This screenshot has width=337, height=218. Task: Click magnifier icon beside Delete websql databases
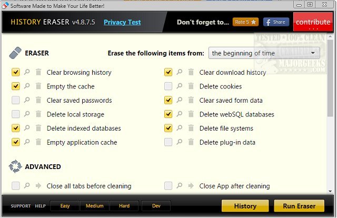[180, 114]
